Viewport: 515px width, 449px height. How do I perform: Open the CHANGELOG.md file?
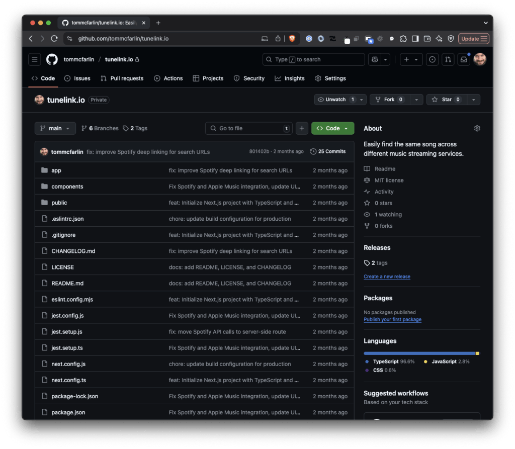click(x=73, y=251)
